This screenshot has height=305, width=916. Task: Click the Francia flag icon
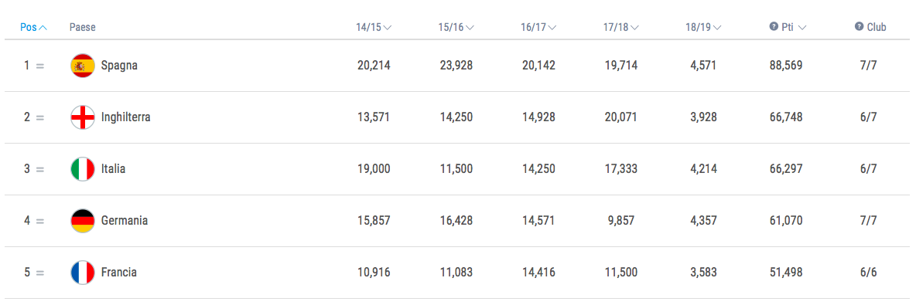click(82, 273)
